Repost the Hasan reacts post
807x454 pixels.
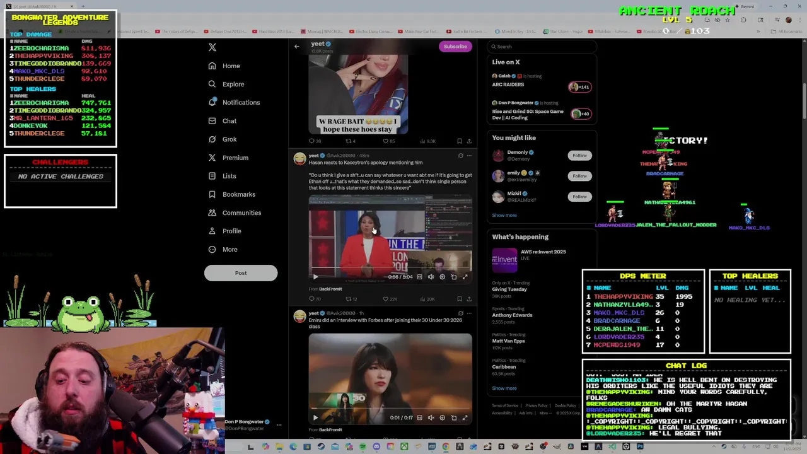click(x=351, y=299)
